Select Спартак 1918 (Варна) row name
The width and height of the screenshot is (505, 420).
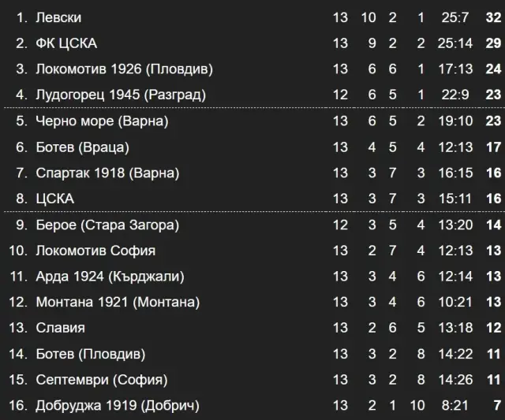click(107, 173)
